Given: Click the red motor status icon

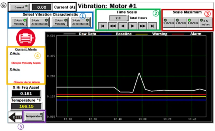Looking at the screenshot, I should click(26, 38).
